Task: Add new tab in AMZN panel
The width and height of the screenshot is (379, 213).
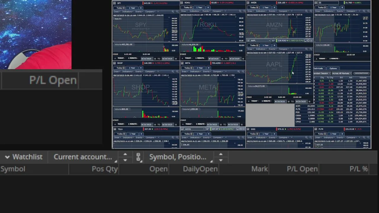Action: tap(274, 7)
